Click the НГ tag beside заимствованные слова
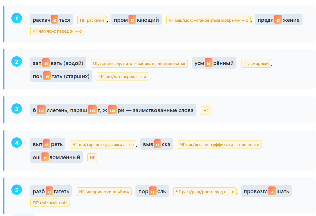The image size is (316, 216). click(x=206, y=110)
